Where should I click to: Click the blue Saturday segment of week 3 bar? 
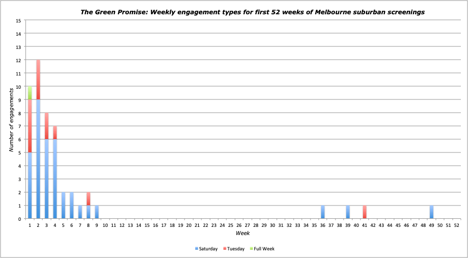(x=47, y=179)
